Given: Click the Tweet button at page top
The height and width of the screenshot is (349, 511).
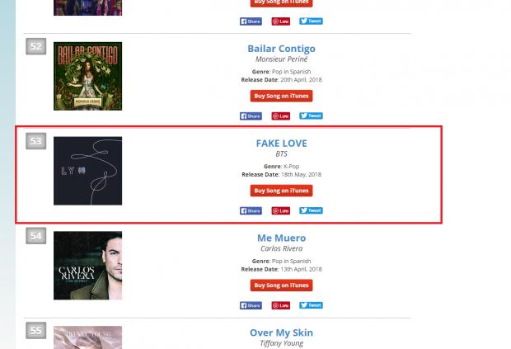Looking at the screenshot, I should tap(311, 21).
